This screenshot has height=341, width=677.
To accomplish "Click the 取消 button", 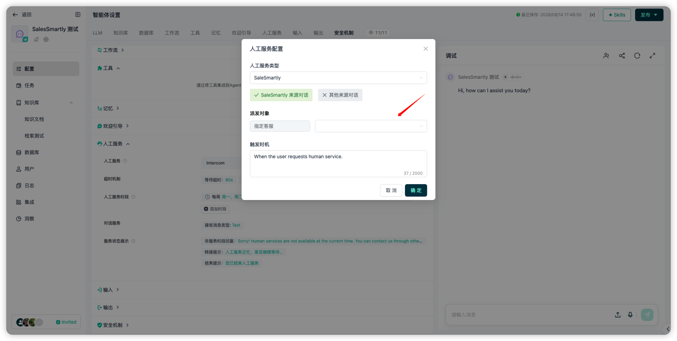I will pos(391,190).
